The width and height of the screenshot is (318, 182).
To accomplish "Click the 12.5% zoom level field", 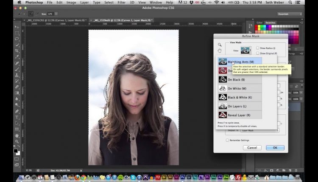I will [x=29, y=171].
